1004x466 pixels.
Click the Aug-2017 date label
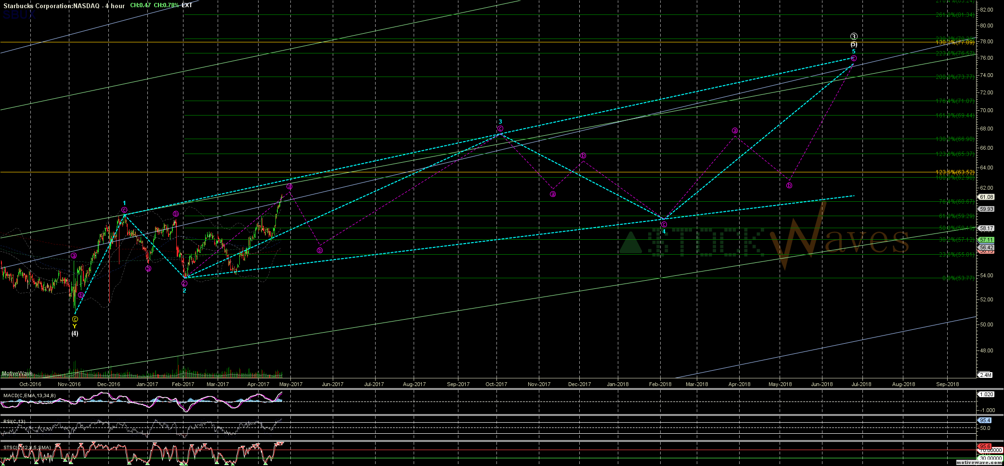(414, 384)
